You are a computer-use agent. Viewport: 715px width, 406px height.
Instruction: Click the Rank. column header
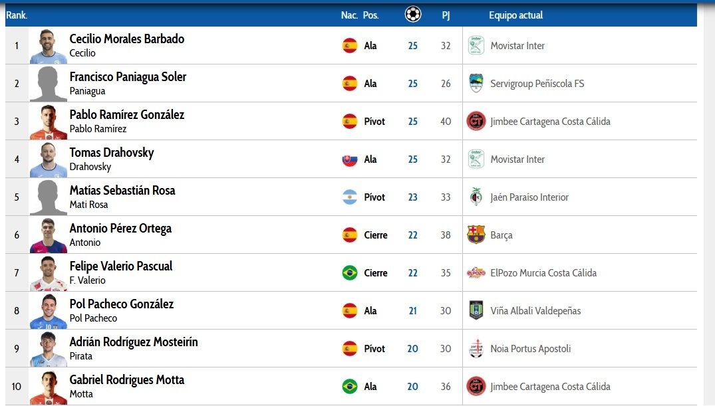[17, 15]
